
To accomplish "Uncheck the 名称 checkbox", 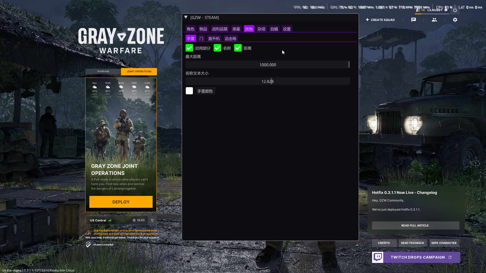I will point(217,48).
